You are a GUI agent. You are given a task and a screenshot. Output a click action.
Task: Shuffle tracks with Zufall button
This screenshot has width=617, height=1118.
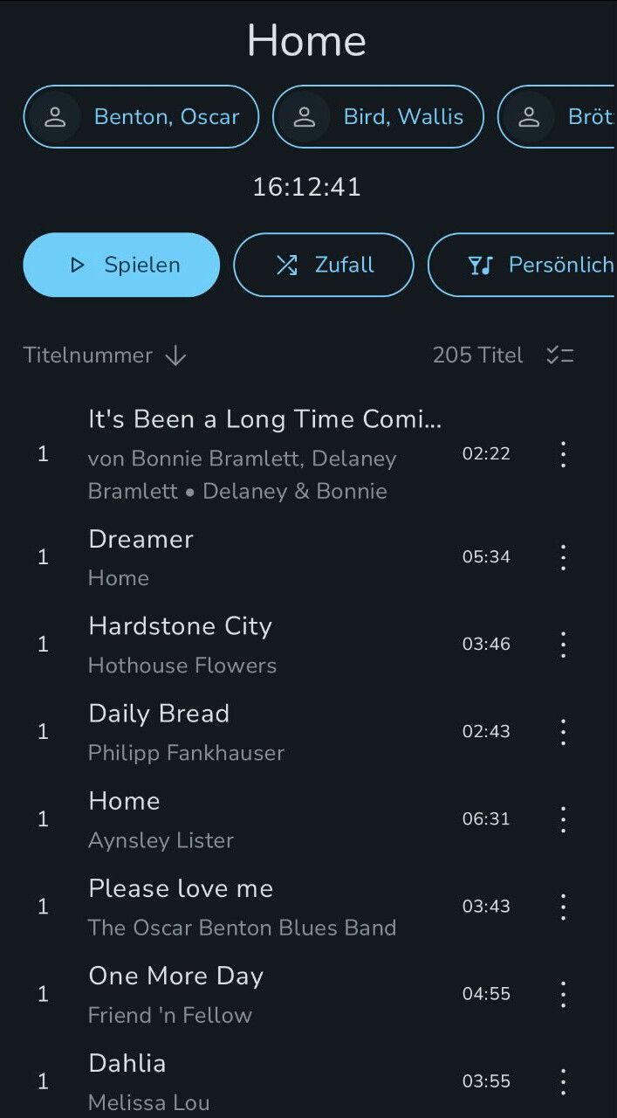324,265
